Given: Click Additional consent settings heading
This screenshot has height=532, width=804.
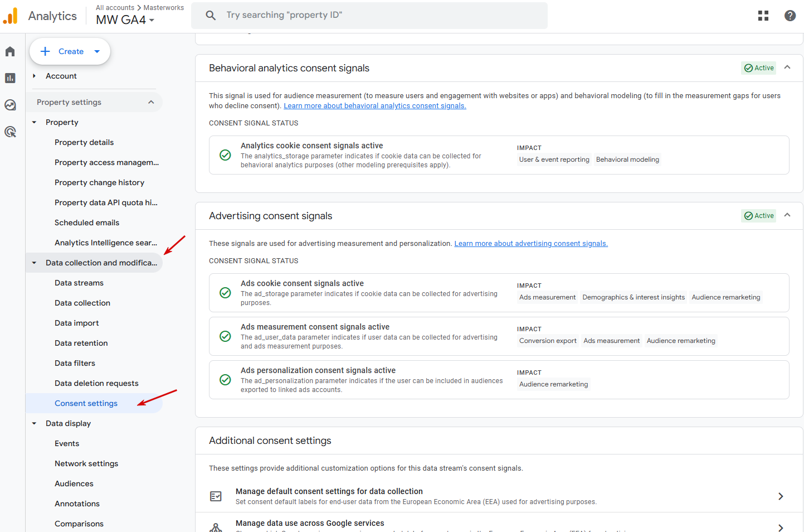Looking at the screenshot, I should coord(270,441).
